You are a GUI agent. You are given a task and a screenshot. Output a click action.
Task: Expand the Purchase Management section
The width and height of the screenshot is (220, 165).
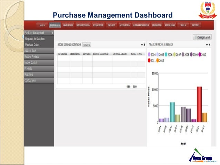(37, 33)
